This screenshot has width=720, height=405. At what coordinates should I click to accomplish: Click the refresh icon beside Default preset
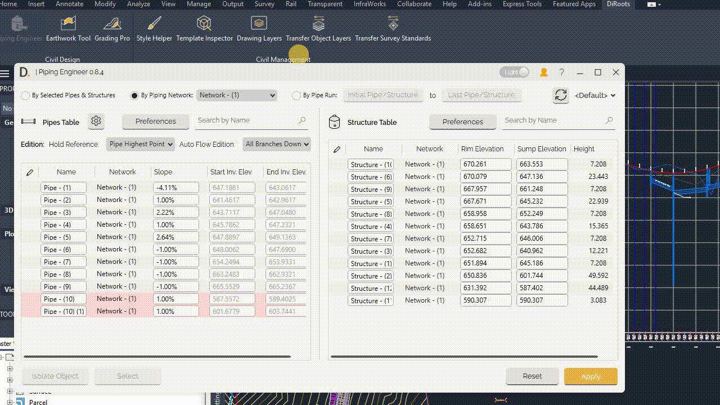(x=561, y=95)
